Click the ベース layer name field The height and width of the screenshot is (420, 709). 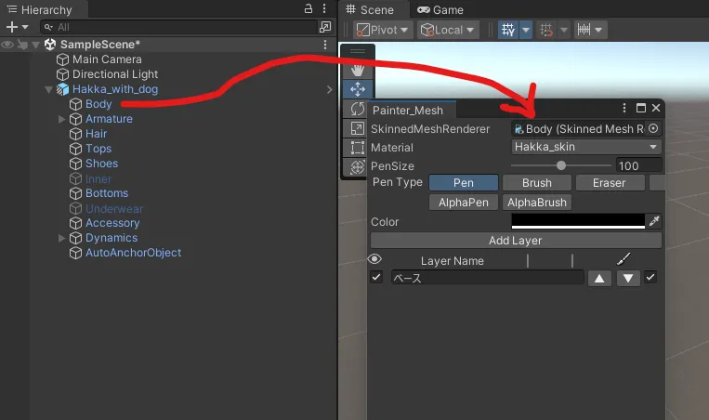488,278
